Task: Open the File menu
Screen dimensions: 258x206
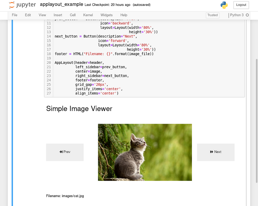Action: pos(15,15)
